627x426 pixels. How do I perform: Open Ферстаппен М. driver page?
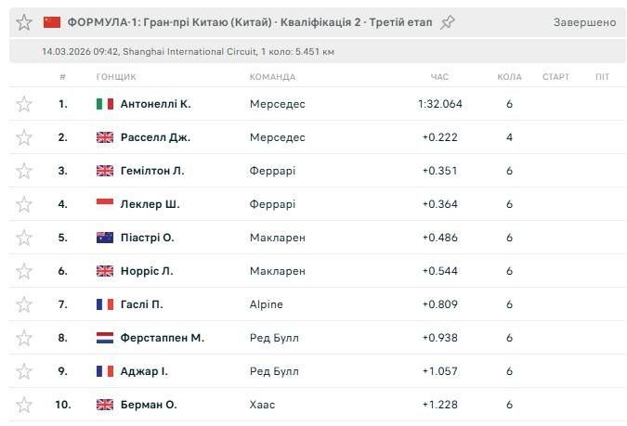point(162,338)
